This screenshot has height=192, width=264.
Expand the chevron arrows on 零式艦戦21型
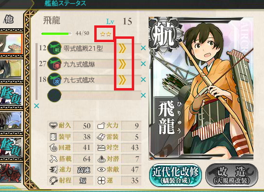click(x=123, y=48)
